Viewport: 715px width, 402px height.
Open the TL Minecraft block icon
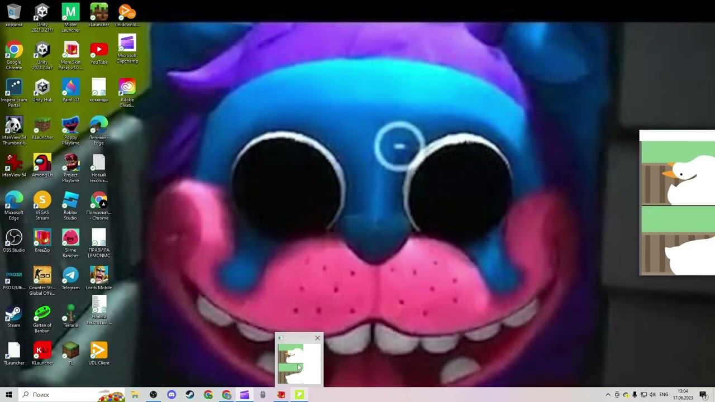click(x=70, y=353)
